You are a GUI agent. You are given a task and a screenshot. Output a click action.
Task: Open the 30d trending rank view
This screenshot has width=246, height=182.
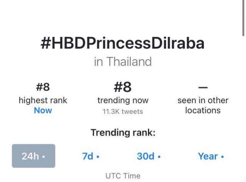point(148,156)
